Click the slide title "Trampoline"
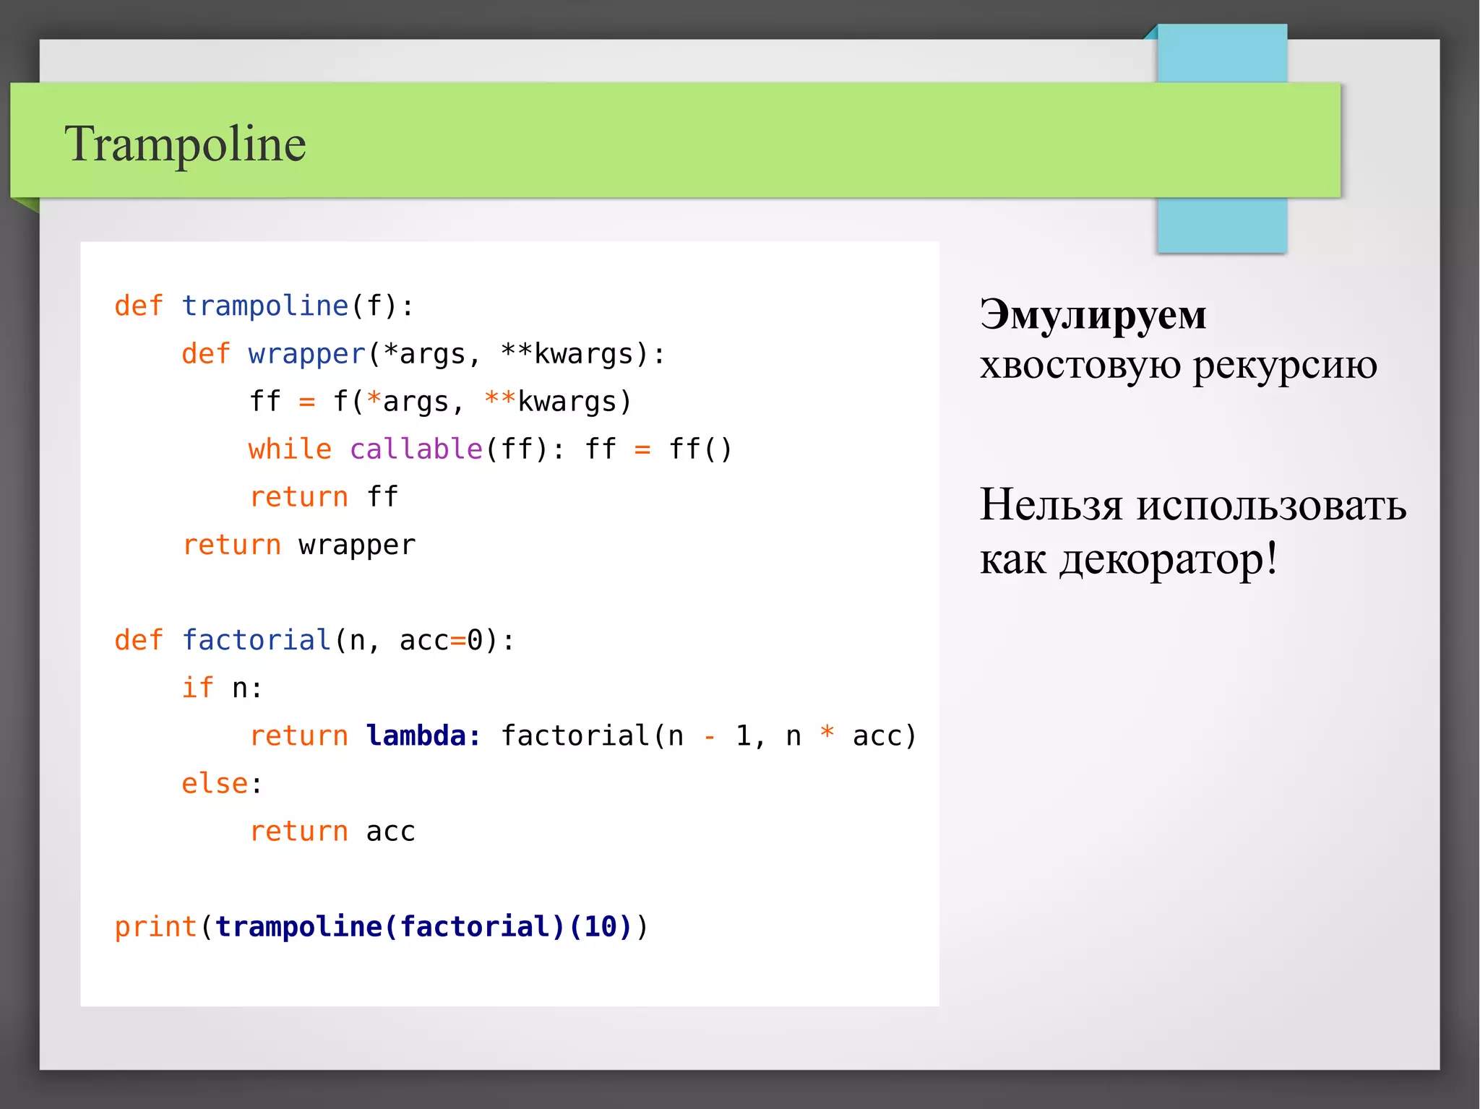 click(x=185, y=143)
